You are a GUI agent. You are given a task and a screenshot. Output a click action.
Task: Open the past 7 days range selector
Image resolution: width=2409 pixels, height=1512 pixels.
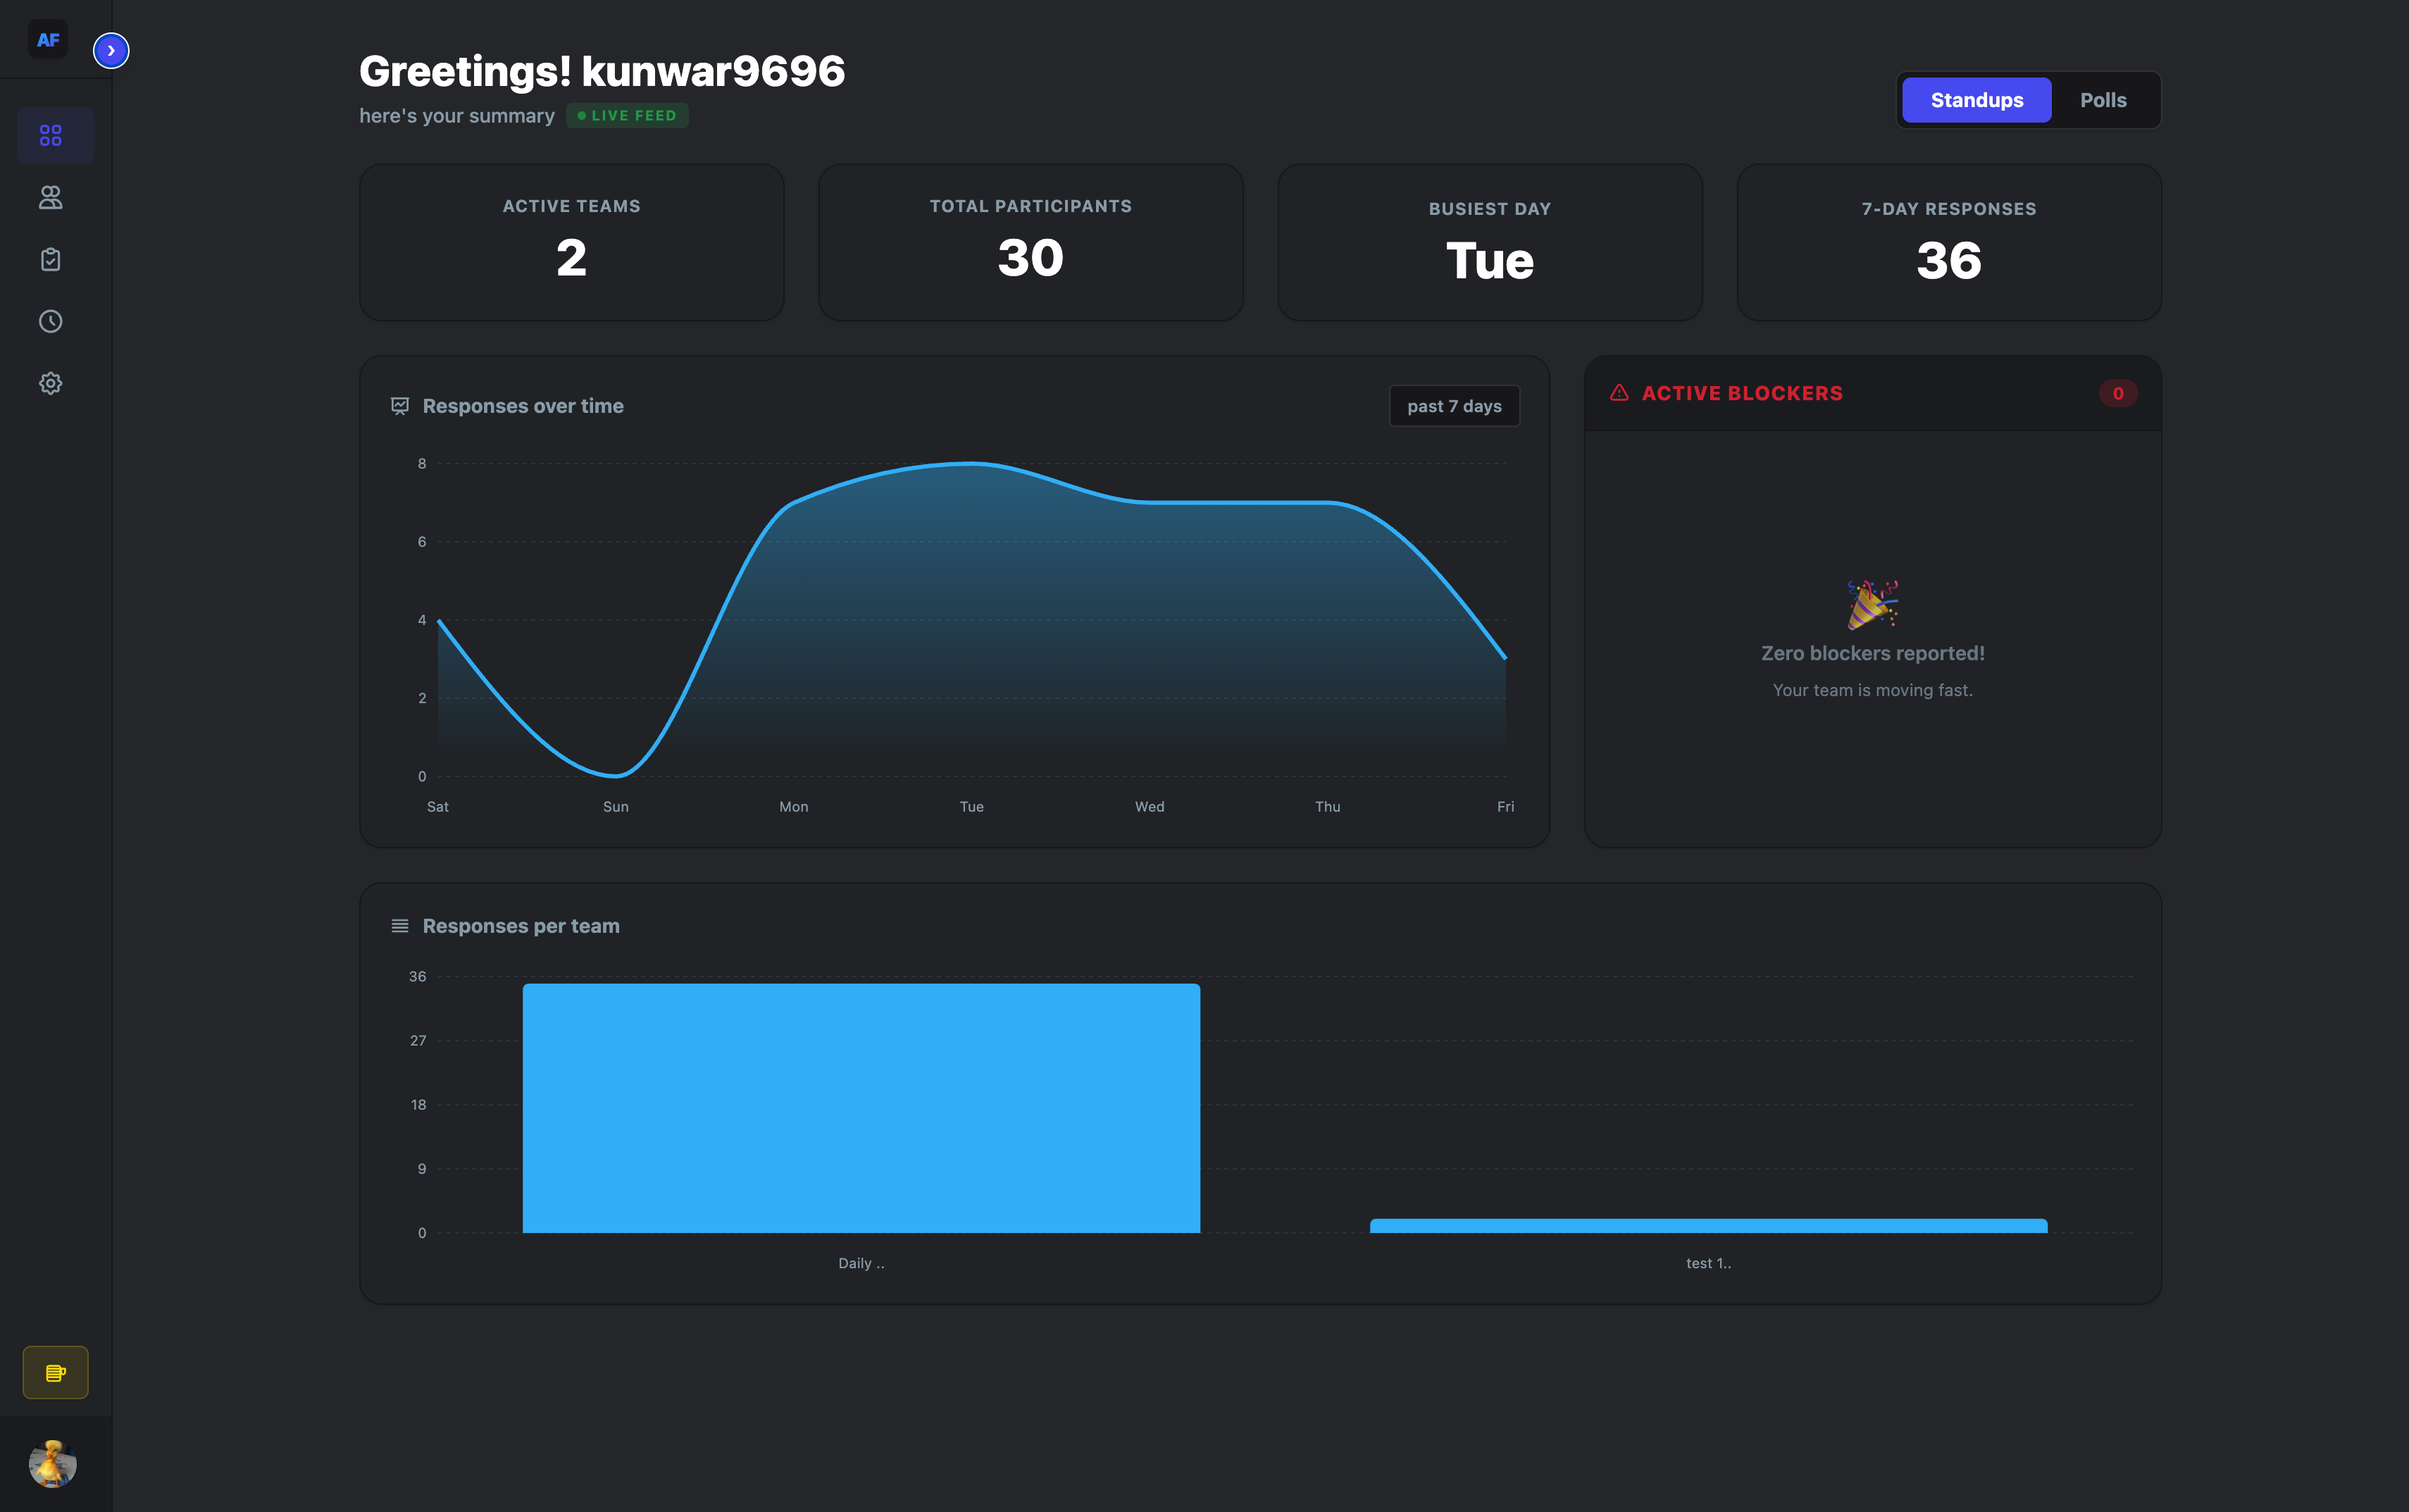click(1453, 406)
